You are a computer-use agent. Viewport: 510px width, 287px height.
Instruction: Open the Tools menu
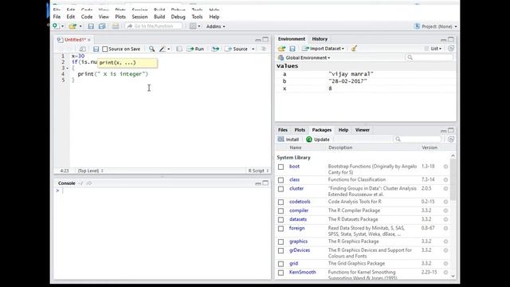click(197, 17)
